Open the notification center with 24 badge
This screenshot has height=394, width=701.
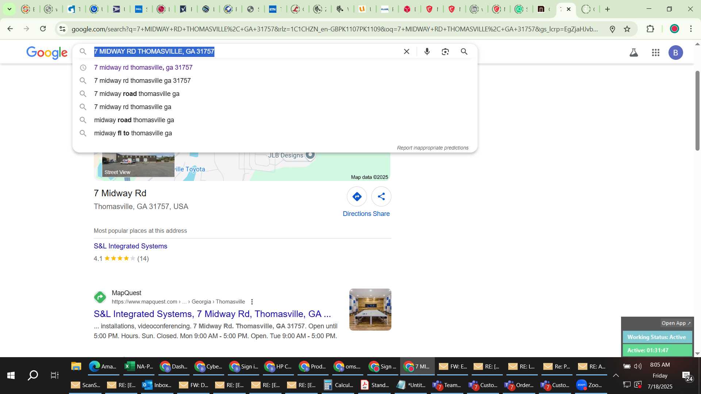point(687,376)
